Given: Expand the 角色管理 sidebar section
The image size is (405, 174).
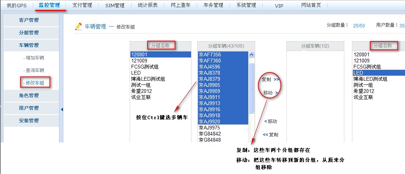Looking at the screenshot, I should [x=29, y=95].
